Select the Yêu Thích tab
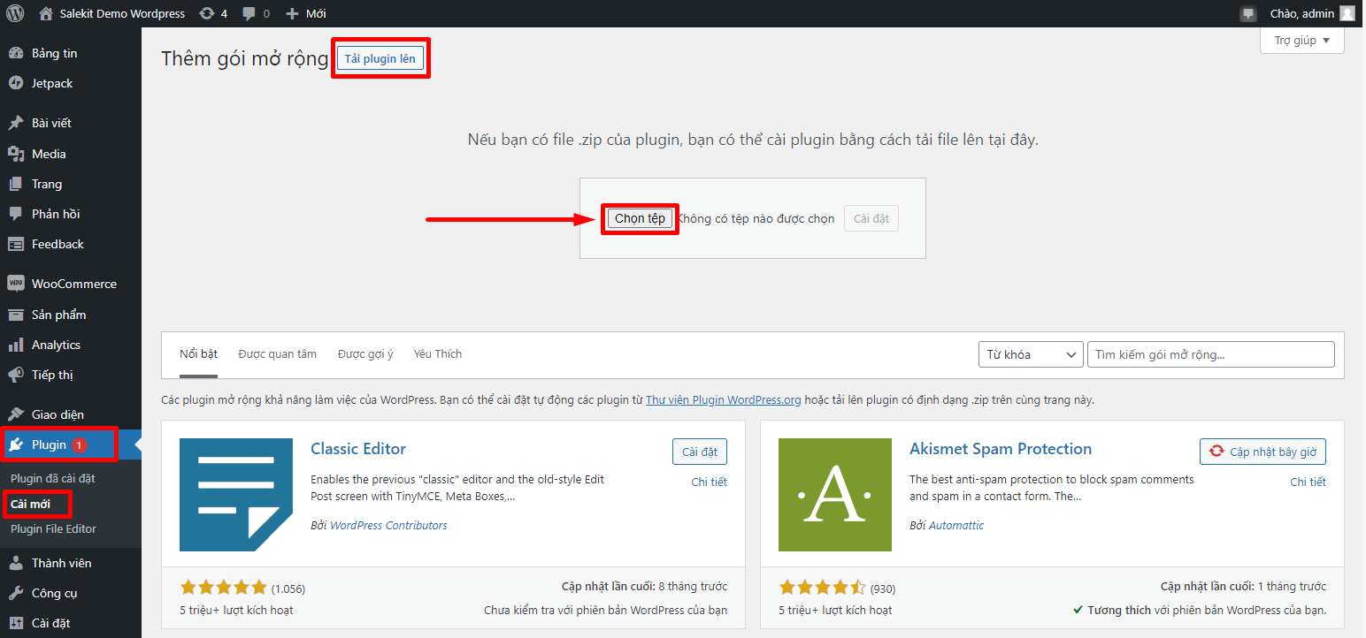Viewport: 1366px width, 638px height. (437, 354)
